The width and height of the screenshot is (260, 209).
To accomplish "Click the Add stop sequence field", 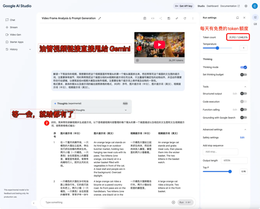I will point(220,152).
